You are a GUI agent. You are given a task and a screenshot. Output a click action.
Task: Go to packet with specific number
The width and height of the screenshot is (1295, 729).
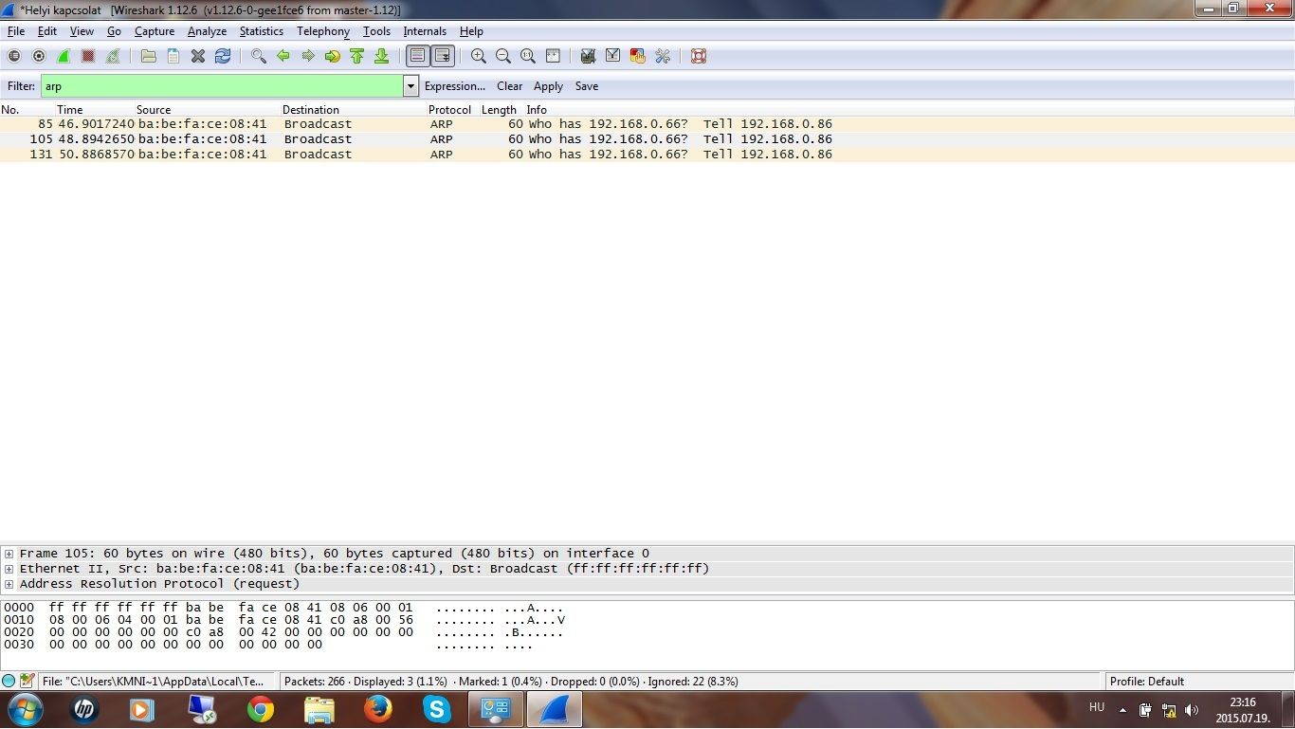point(333,56)
